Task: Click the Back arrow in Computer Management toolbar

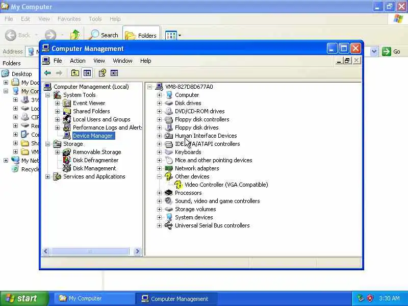Action: pos(47,73)
